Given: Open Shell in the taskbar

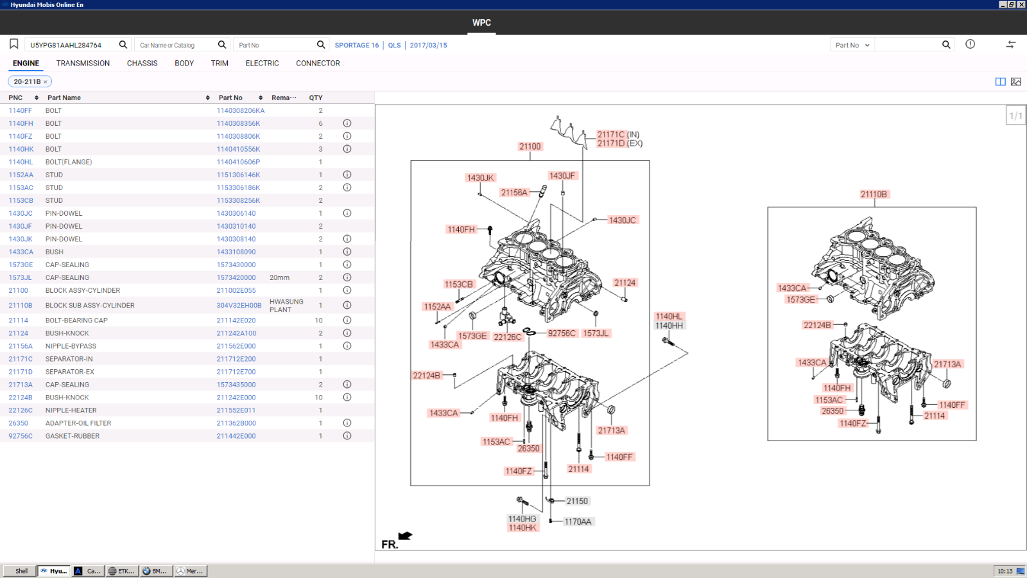Looking at the screenshot, I should tap(19, 571).
